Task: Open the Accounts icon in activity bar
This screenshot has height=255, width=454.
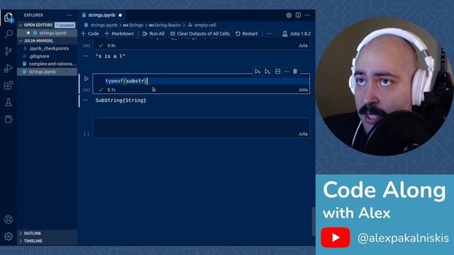Action: 9,220
